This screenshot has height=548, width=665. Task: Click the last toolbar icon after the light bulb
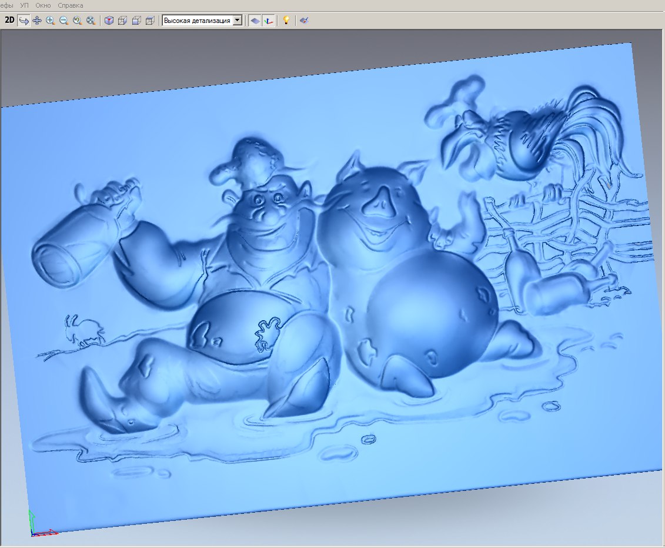(304, 20)
